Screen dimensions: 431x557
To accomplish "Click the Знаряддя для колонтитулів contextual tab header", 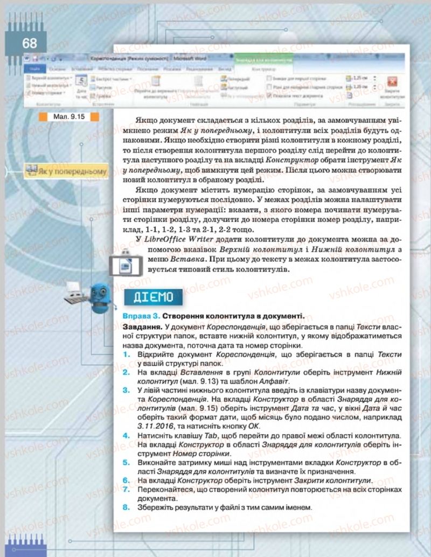I will [x=263, y=60].
